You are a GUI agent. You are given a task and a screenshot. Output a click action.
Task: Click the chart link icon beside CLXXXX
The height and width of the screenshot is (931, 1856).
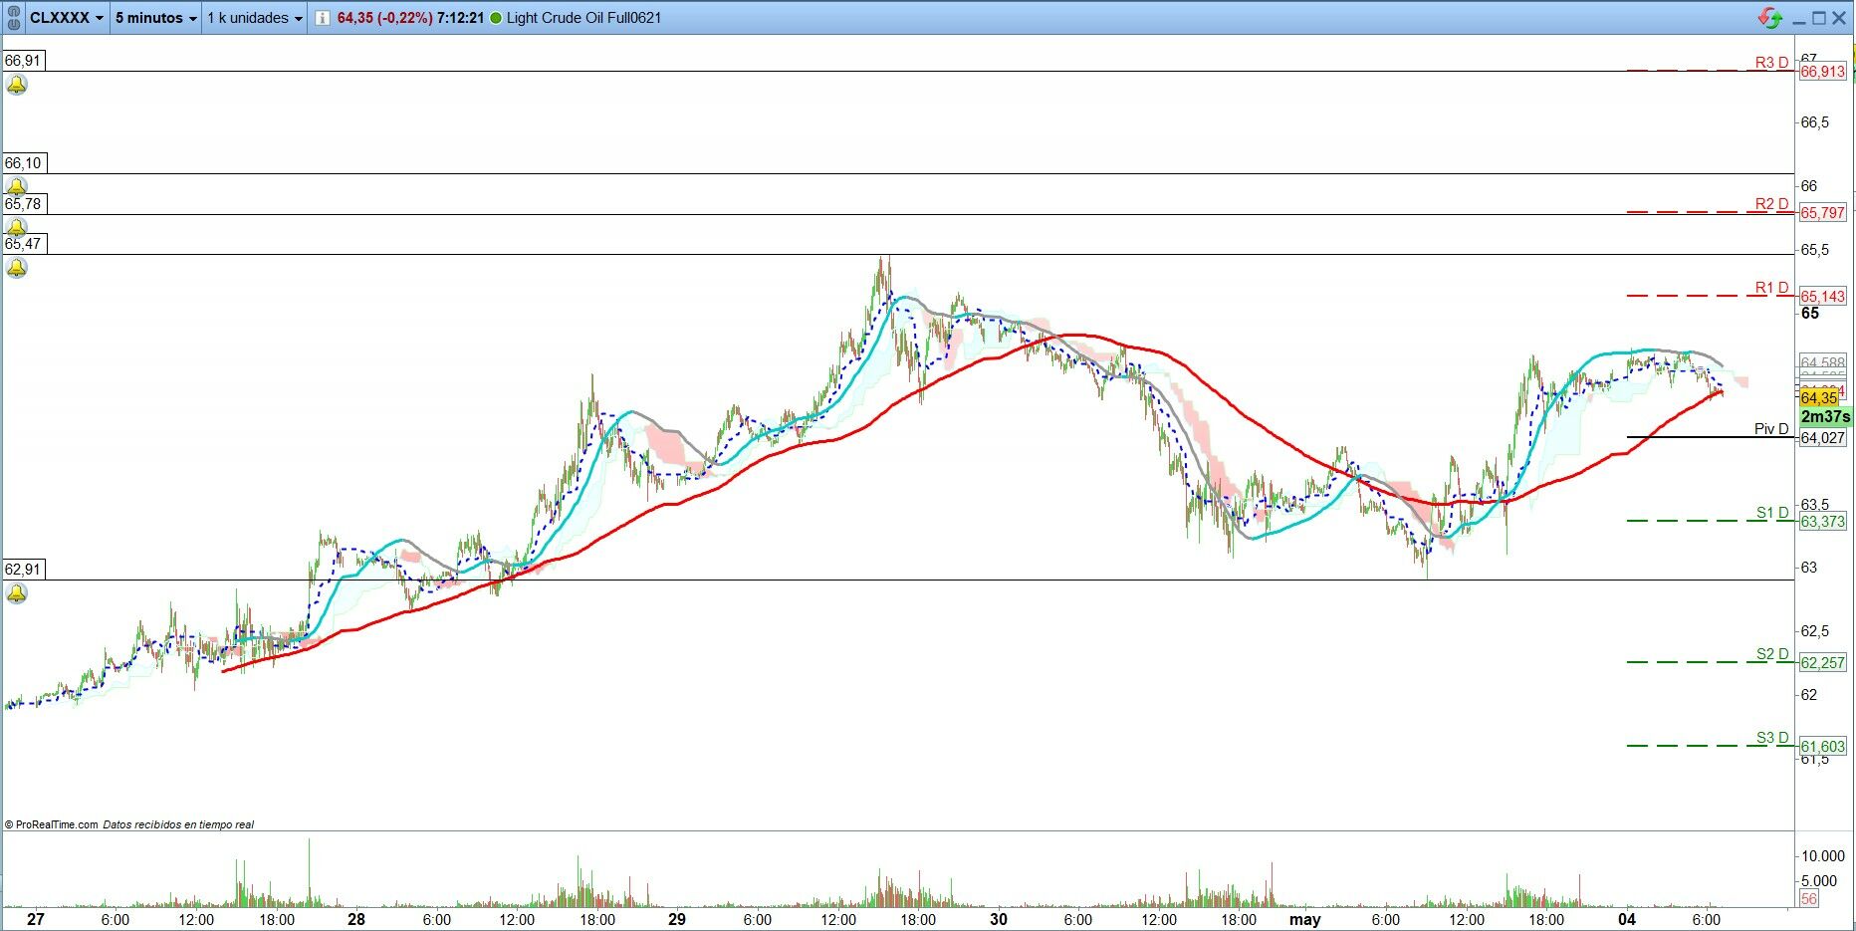(14, 18)
